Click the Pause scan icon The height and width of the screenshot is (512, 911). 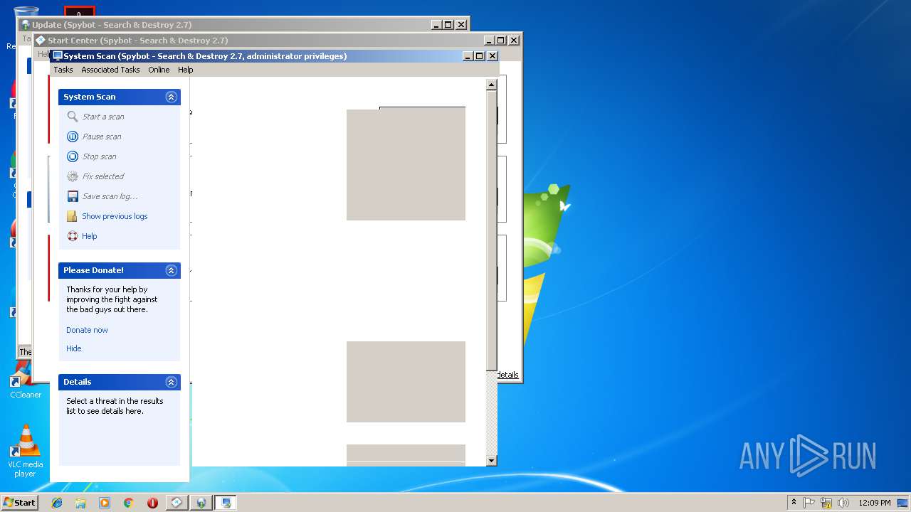pyautogui.click(x=73, y=137)
